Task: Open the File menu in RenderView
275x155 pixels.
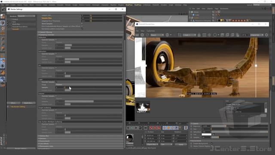Action: (137, 31)
